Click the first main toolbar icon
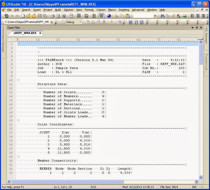Screen dimensions: 210x190 click(x=6, y=16)
